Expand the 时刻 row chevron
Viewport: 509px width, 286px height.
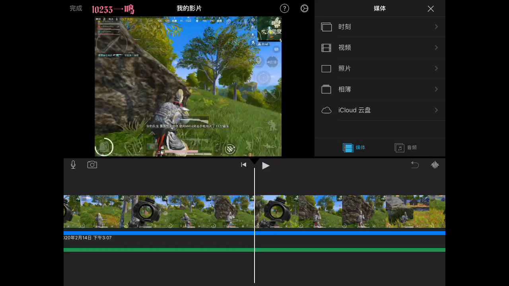coord(436,27)
